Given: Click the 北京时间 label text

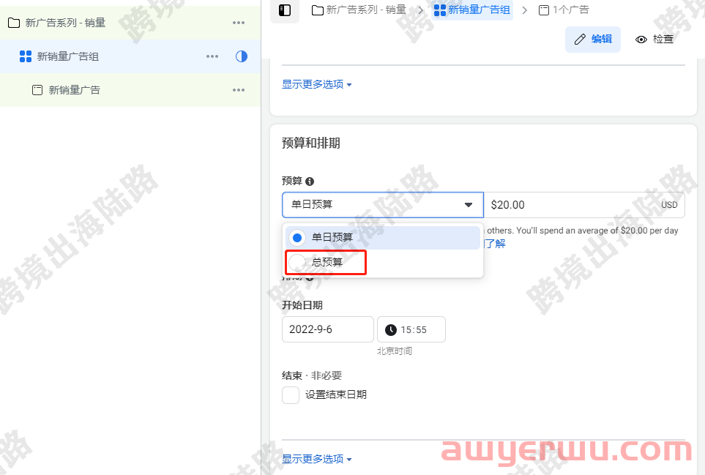Looking at the screenshot, I should (395, 351).
